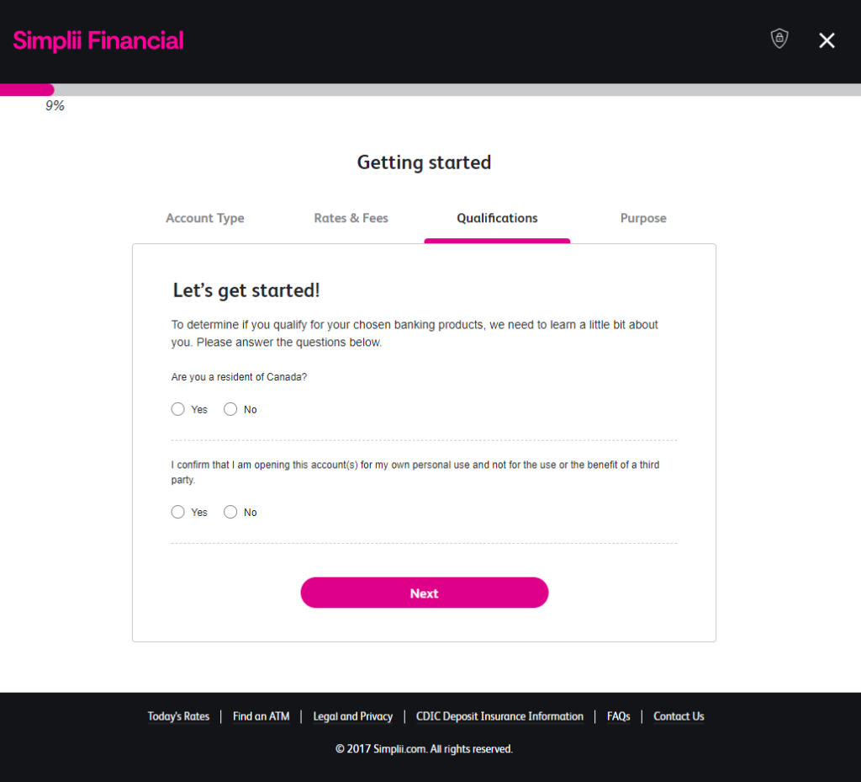Viewport: 861px width, 782px height.
Task: Open Legal and Privacy link
Action: 352,716
